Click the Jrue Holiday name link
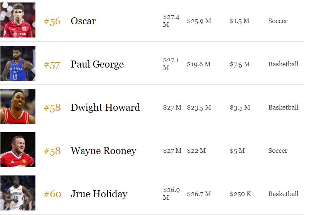311x215 pixels. pos(99,194)
